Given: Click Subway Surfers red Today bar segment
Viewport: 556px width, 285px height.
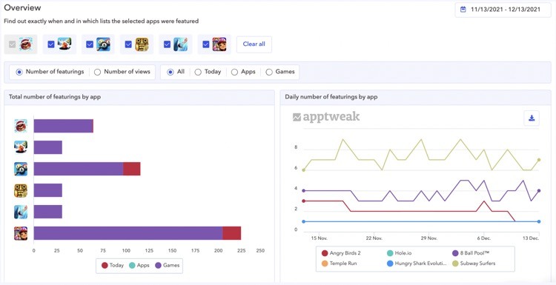Looking at the screenshot, I should coord(232,233).
